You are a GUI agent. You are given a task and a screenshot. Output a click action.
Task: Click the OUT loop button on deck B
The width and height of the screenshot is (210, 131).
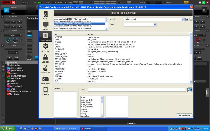pos(200,58)
